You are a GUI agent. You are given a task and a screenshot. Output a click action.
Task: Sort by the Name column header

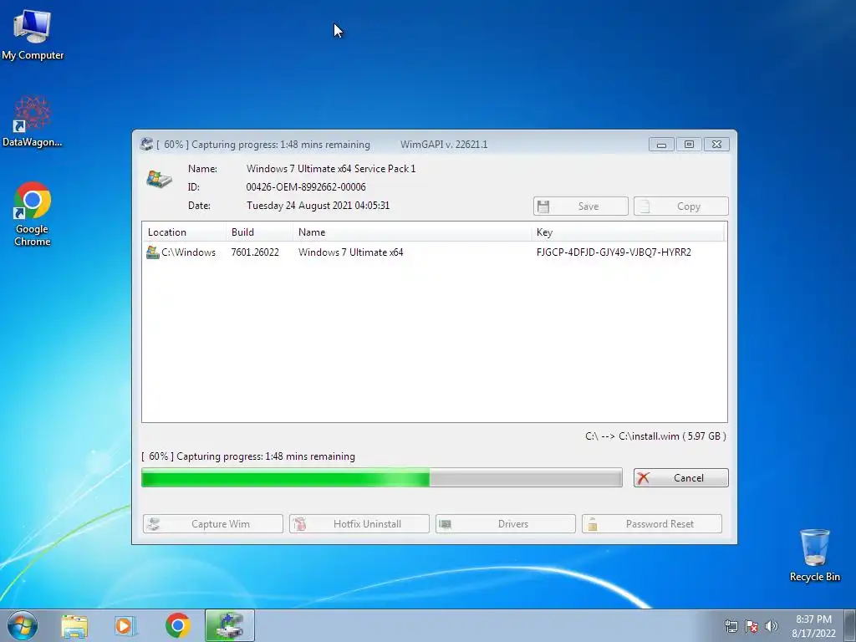click(411, 232)
